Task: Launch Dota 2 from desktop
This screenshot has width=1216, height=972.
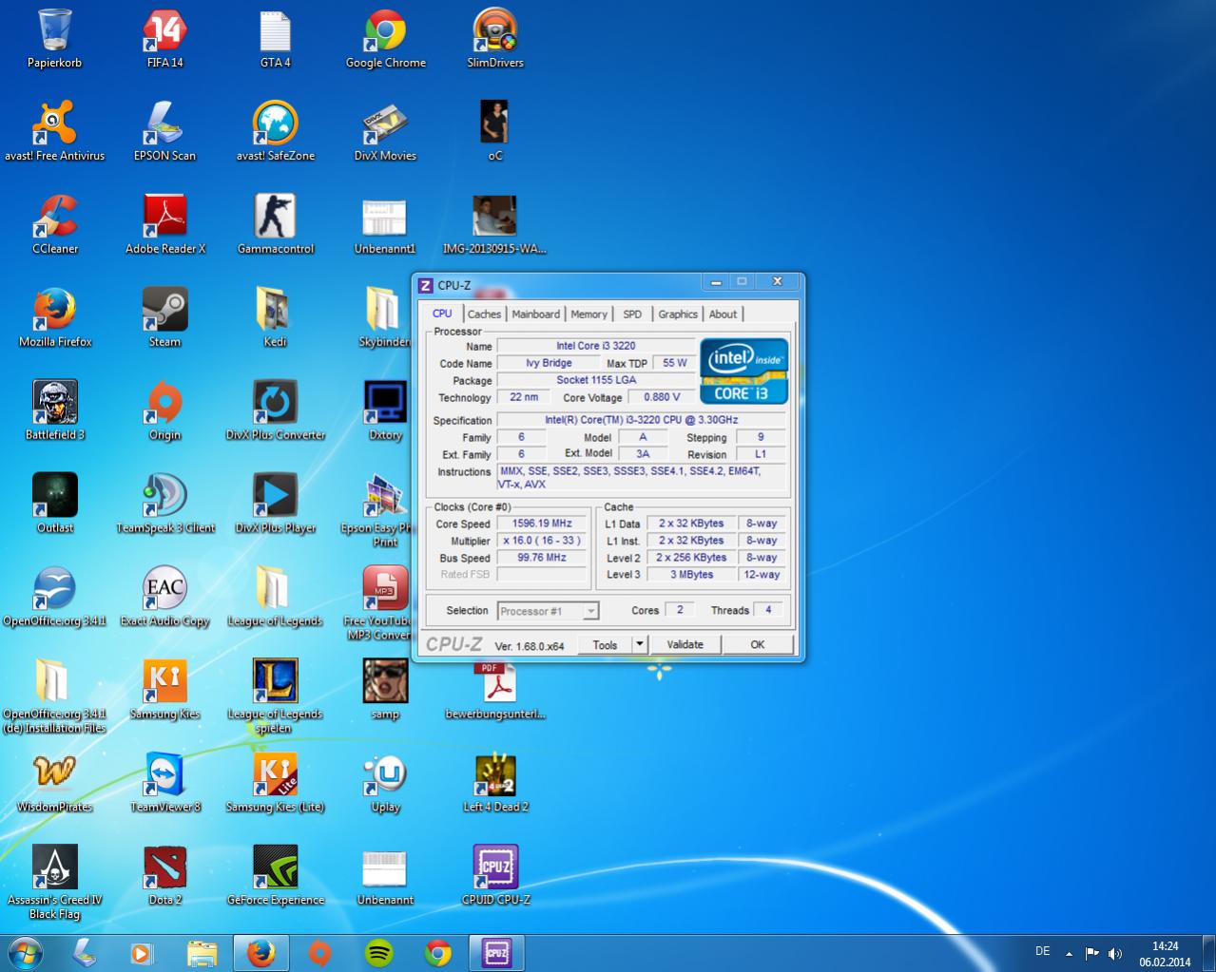Action: point(164,868)
